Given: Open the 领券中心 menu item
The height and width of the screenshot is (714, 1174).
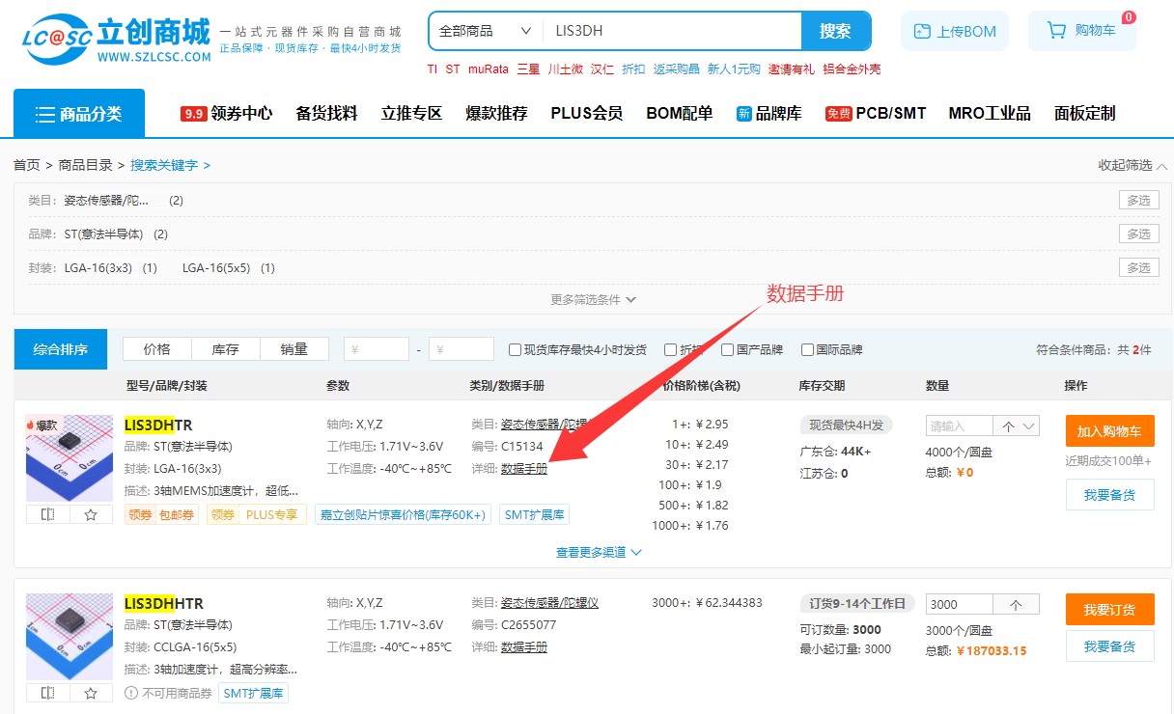Looking at the screenshot, I should click(x=241, y=114).
